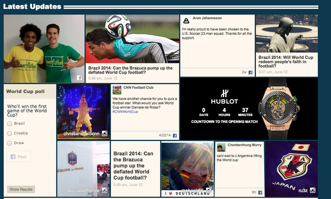Image resolution: width=331 pixels, height=199 pixels.
Task: Click Aron Jóhannsson name
Action: click(x=207, y=18)
